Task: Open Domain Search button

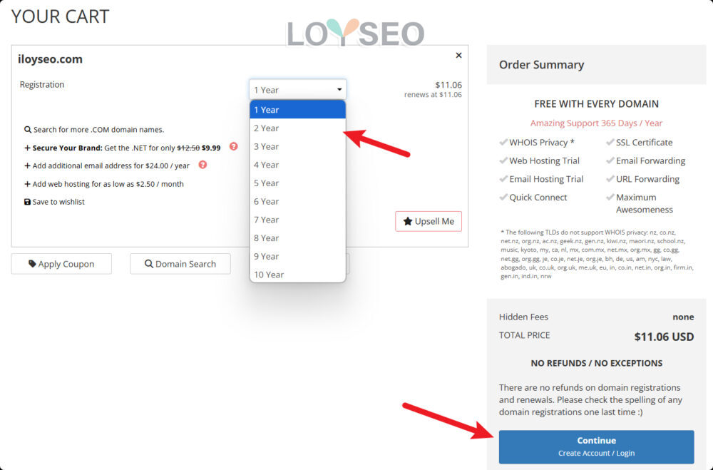Action: click(180, 264)
